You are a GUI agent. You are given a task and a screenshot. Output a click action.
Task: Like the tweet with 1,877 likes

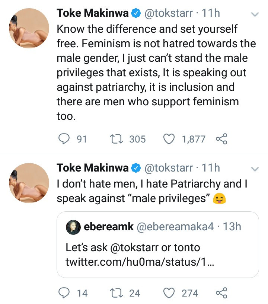pos(169,139)
